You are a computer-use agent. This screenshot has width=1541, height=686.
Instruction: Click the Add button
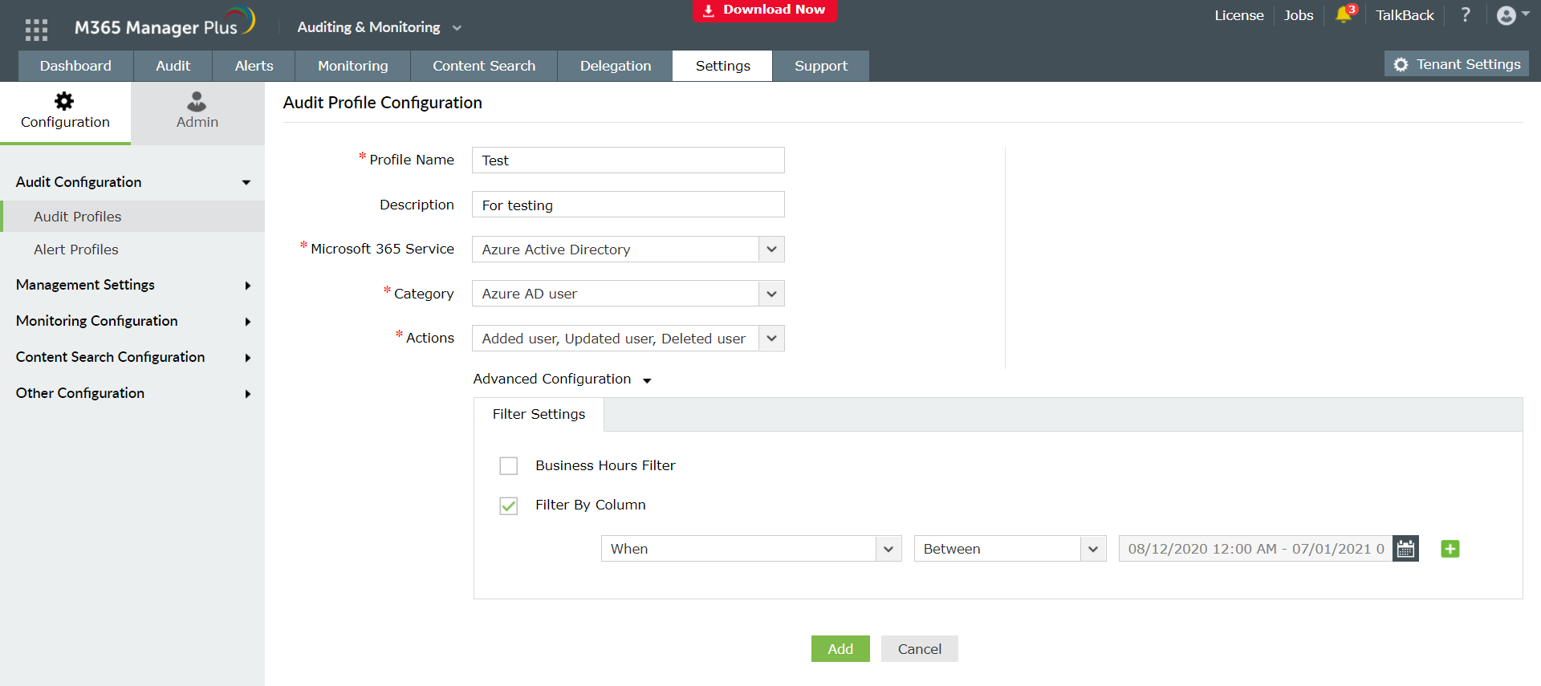840,649
